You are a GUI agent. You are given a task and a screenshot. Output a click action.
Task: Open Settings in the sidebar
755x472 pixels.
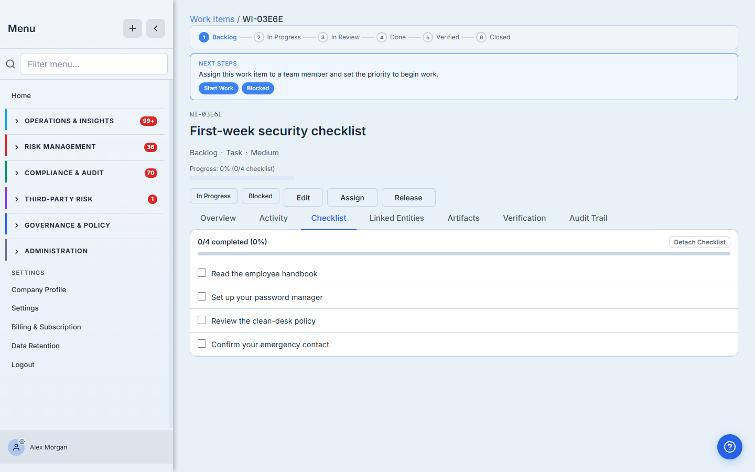(x=25, y=308)
